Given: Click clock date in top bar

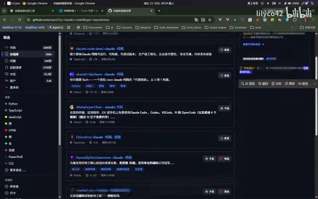Looking at the screenshot, I should (x=159, y=3).
